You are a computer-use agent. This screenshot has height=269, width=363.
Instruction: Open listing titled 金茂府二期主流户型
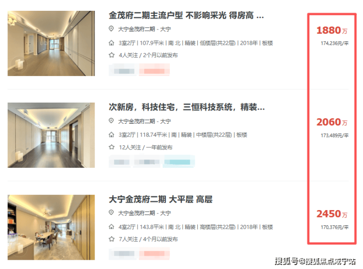[x=186, y=16]
